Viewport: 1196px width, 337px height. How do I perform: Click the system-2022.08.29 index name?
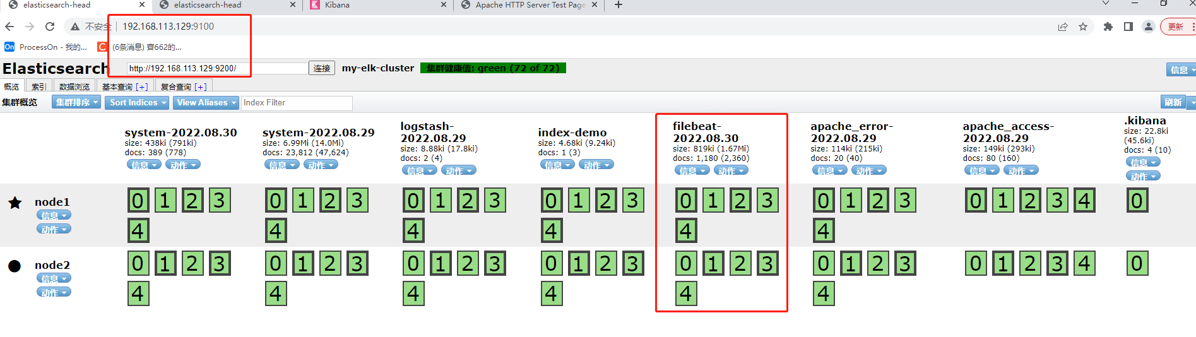point(319,133)
